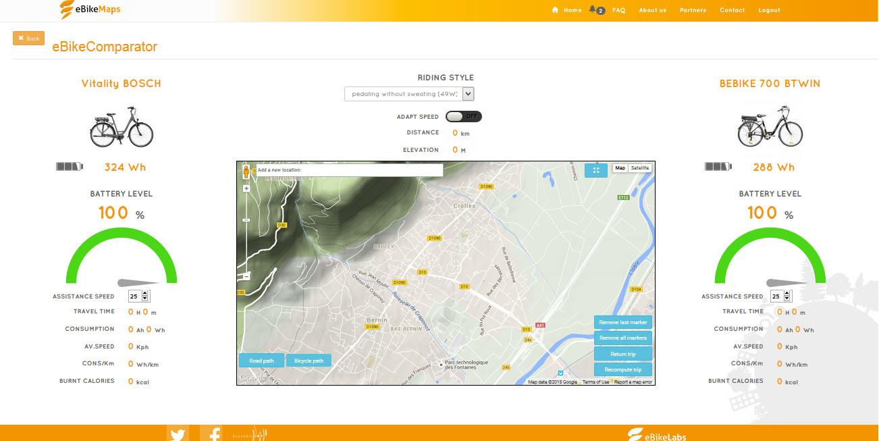The height and width of the screenshot is (441, 879).
Task: Click Report a map error
Action: click(x=633, y=382)
